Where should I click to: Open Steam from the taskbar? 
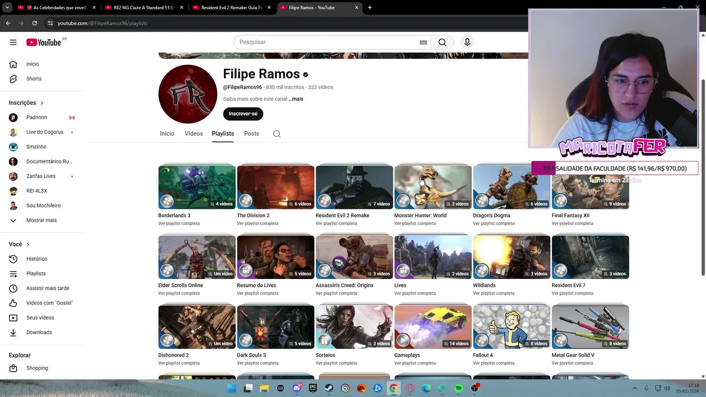click(x=329, y=388)
